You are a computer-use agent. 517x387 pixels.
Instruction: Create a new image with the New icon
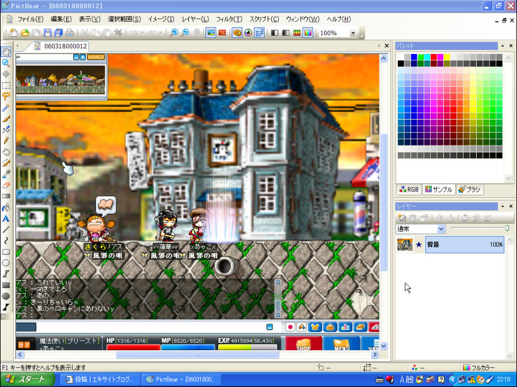tap(13, 33)
